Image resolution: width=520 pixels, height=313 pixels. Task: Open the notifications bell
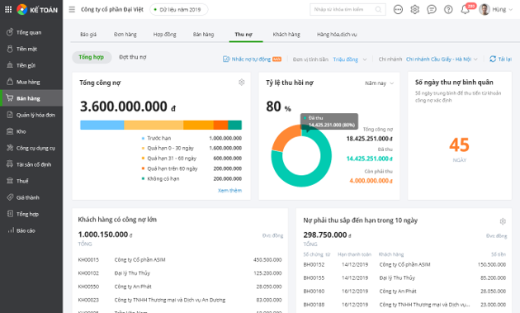tap(465, 10)
